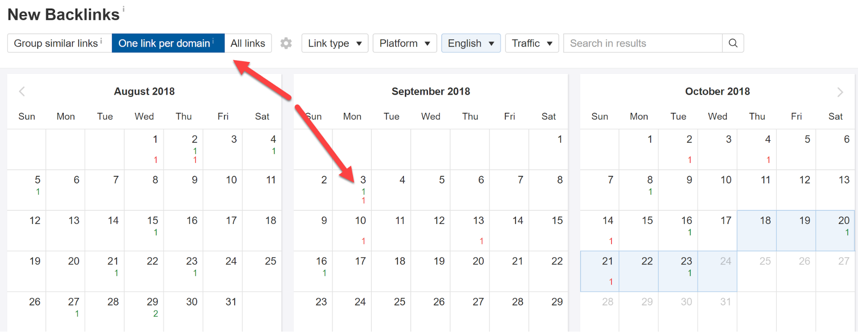Click September 13, 2018 date cell

470,230
